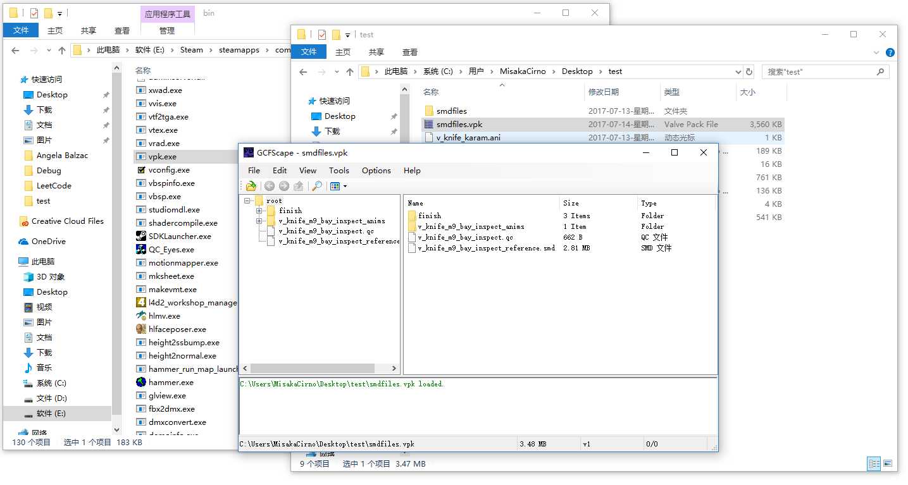Click the Back arrow icon in GCFScape toolbar
Image resolution: width=908 pixels, height=485 pixels.
[x=270, y=186]
